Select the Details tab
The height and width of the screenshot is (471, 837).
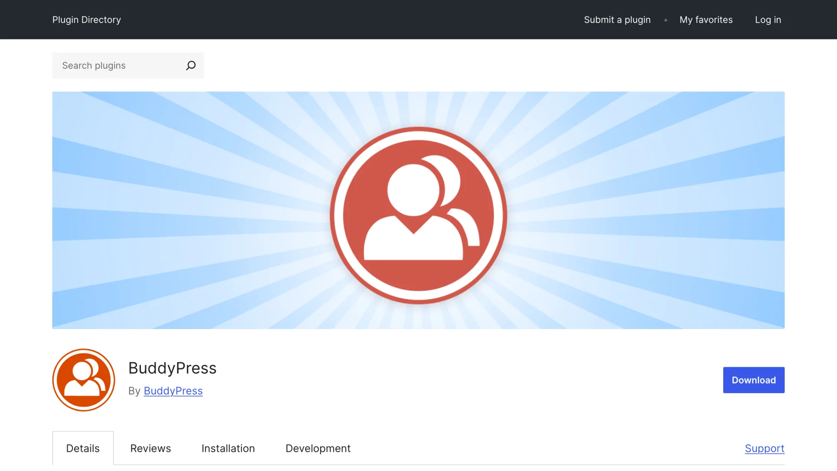pos(83,448)
